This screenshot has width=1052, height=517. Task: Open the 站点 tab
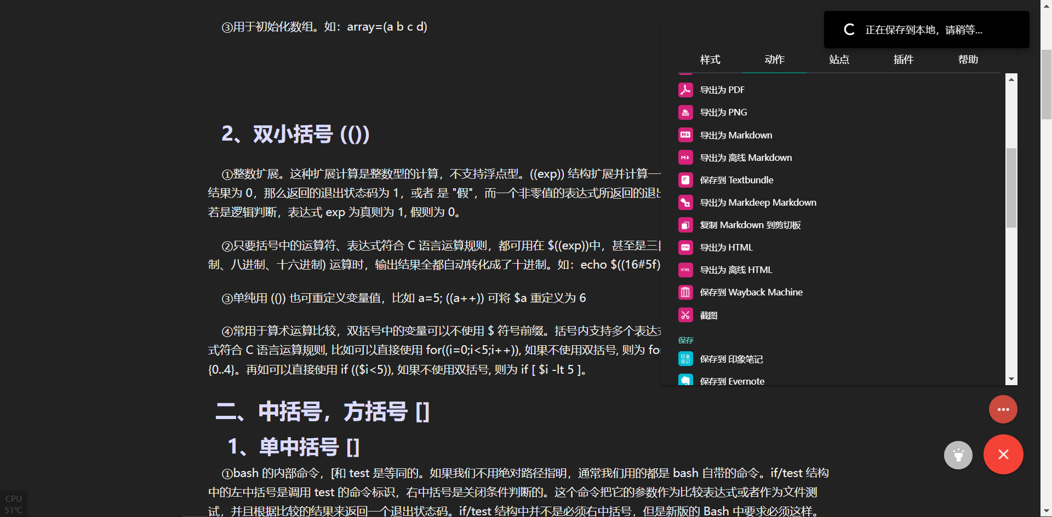(x=839, y=60)
